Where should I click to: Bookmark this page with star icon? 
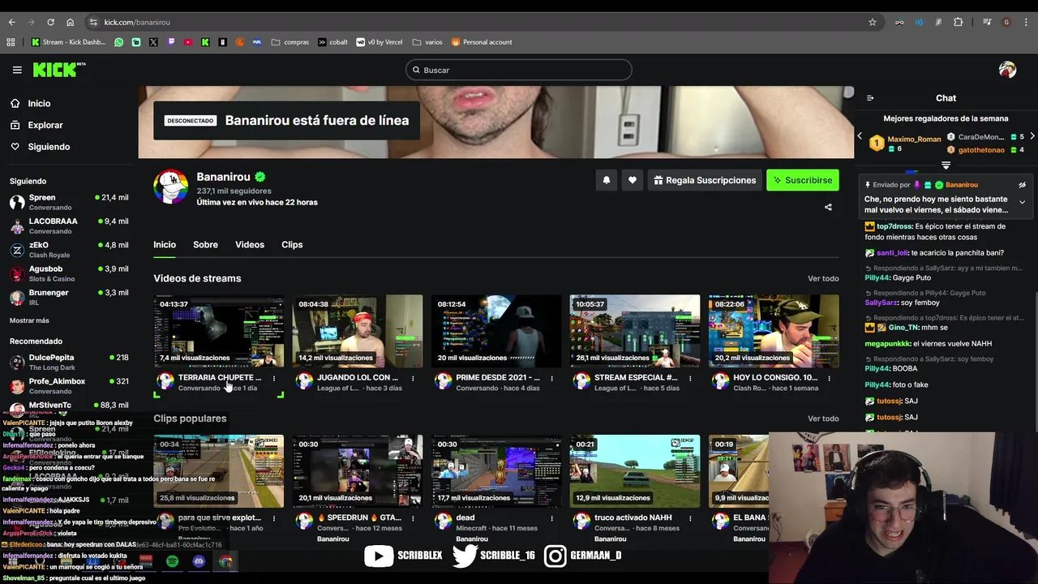tap(873, 23)
